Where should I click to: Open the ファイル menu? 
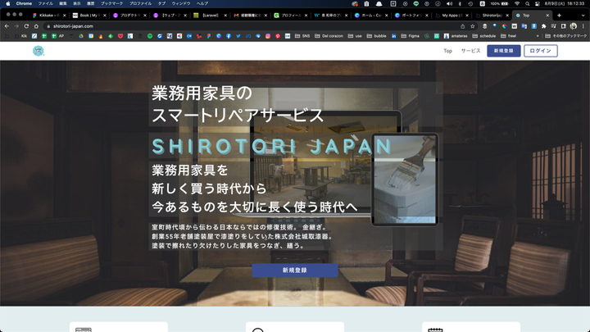click(x=46, y=4)
